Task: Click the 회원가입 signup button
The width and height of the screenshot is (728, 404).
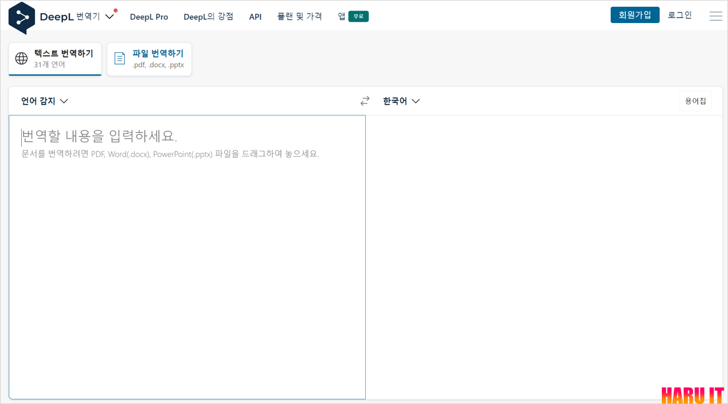Action: [x=635, y=14]
